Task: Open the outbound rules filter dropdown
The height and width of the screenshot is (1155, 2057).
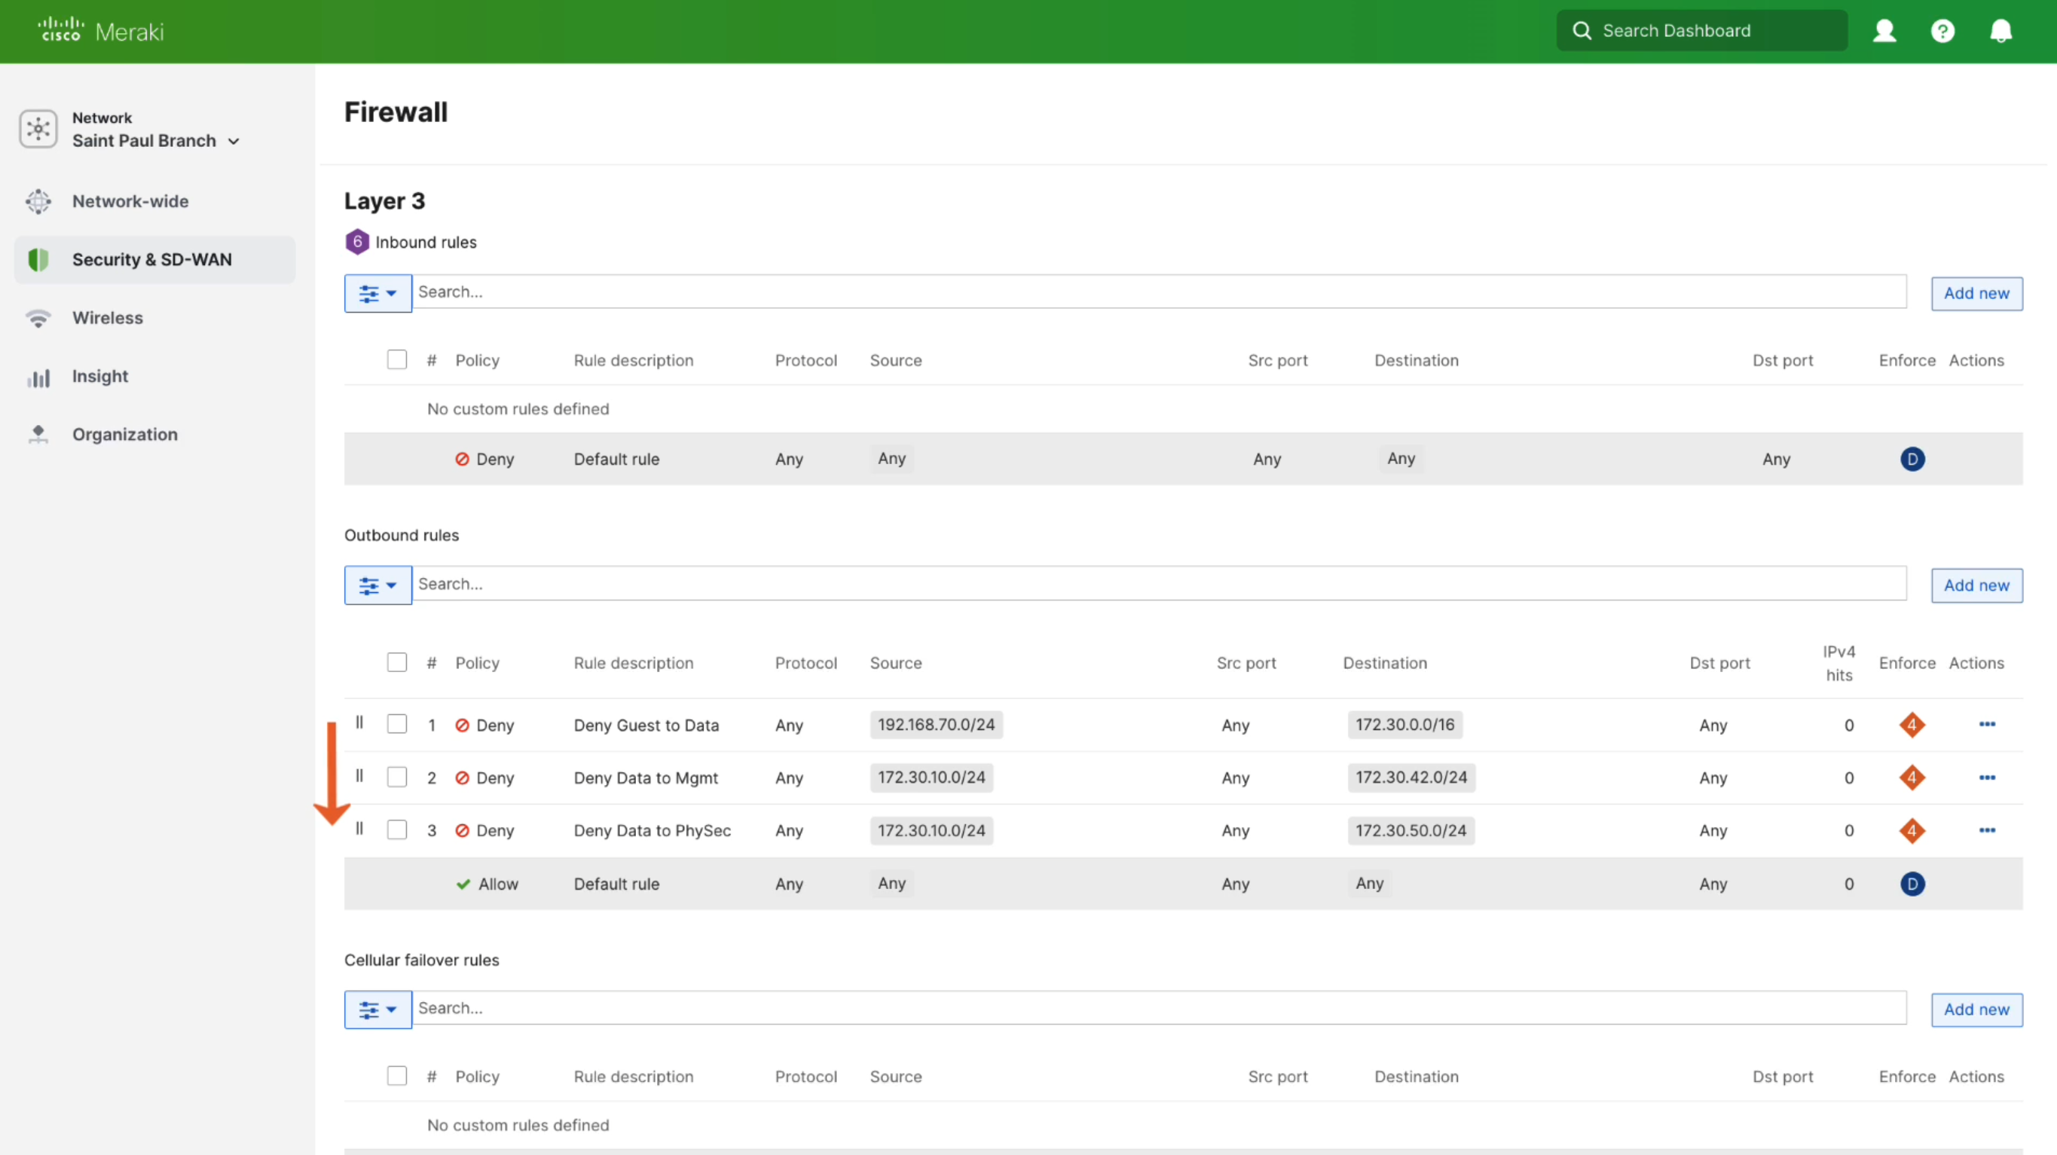Action: (377, 585)
